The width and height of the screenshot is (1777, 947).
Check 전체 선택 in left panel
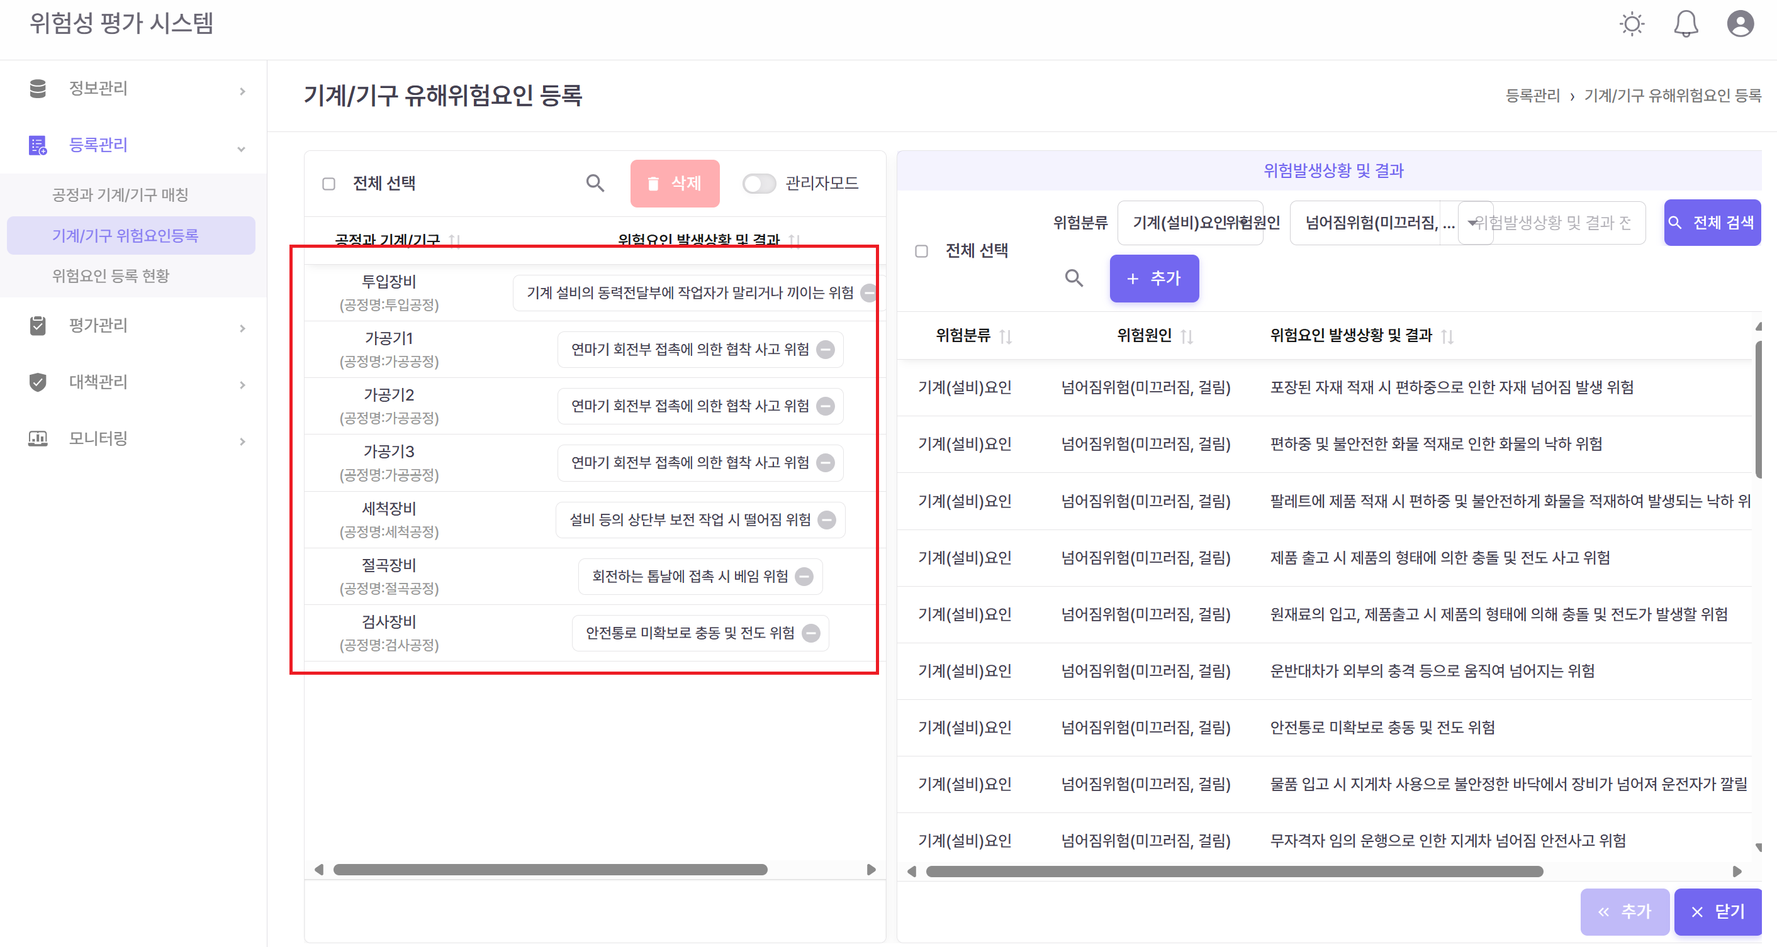(x=329, y=182)
